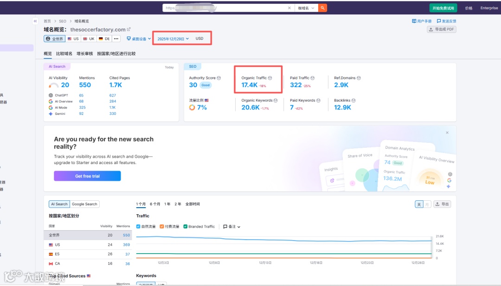Close the new search reality banner
501x286 pixels.
pos(447,133)
